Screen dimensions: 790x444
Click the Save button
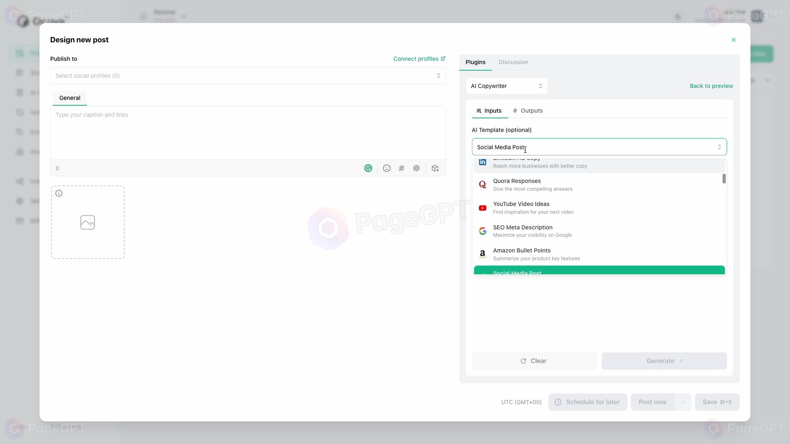[x=717, y=402]
